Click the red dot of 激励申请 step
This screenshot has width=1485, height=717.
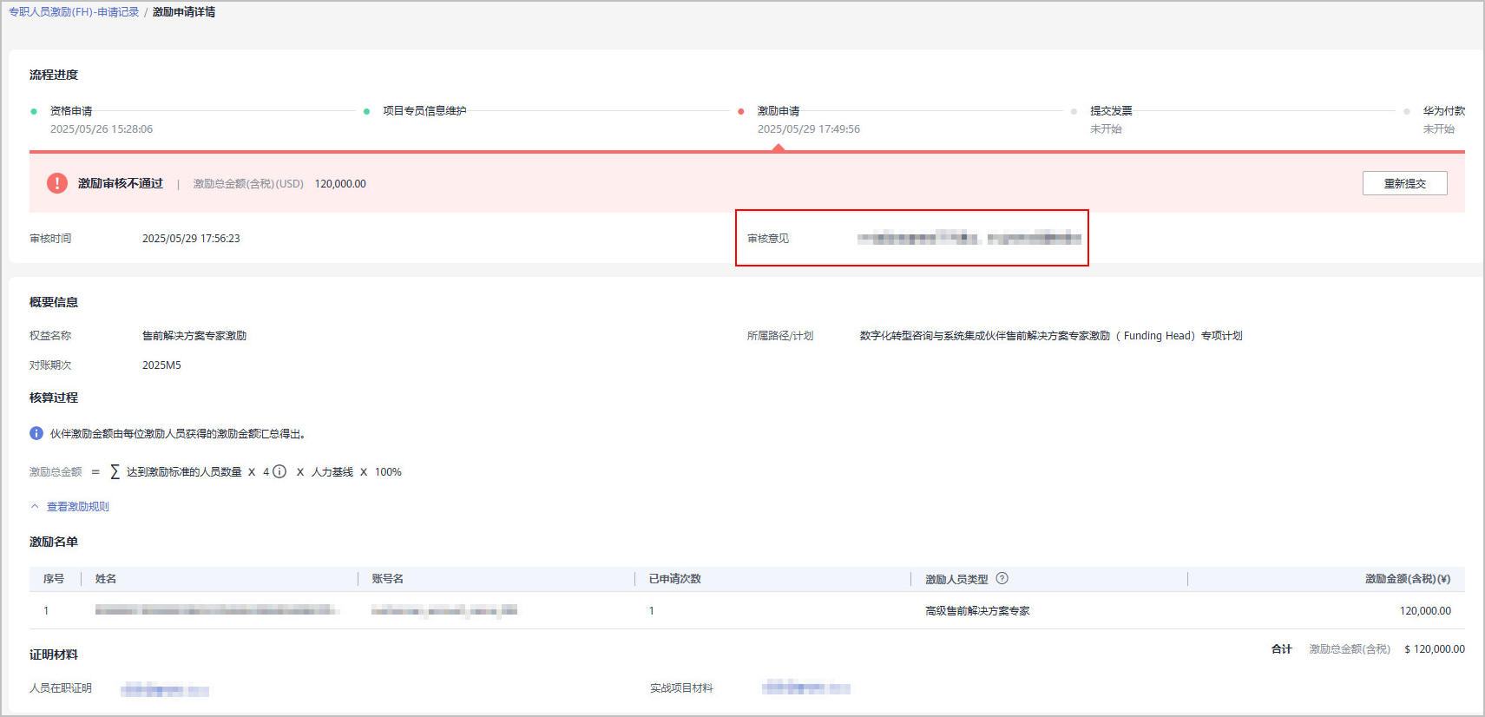(x=740, y=111)
